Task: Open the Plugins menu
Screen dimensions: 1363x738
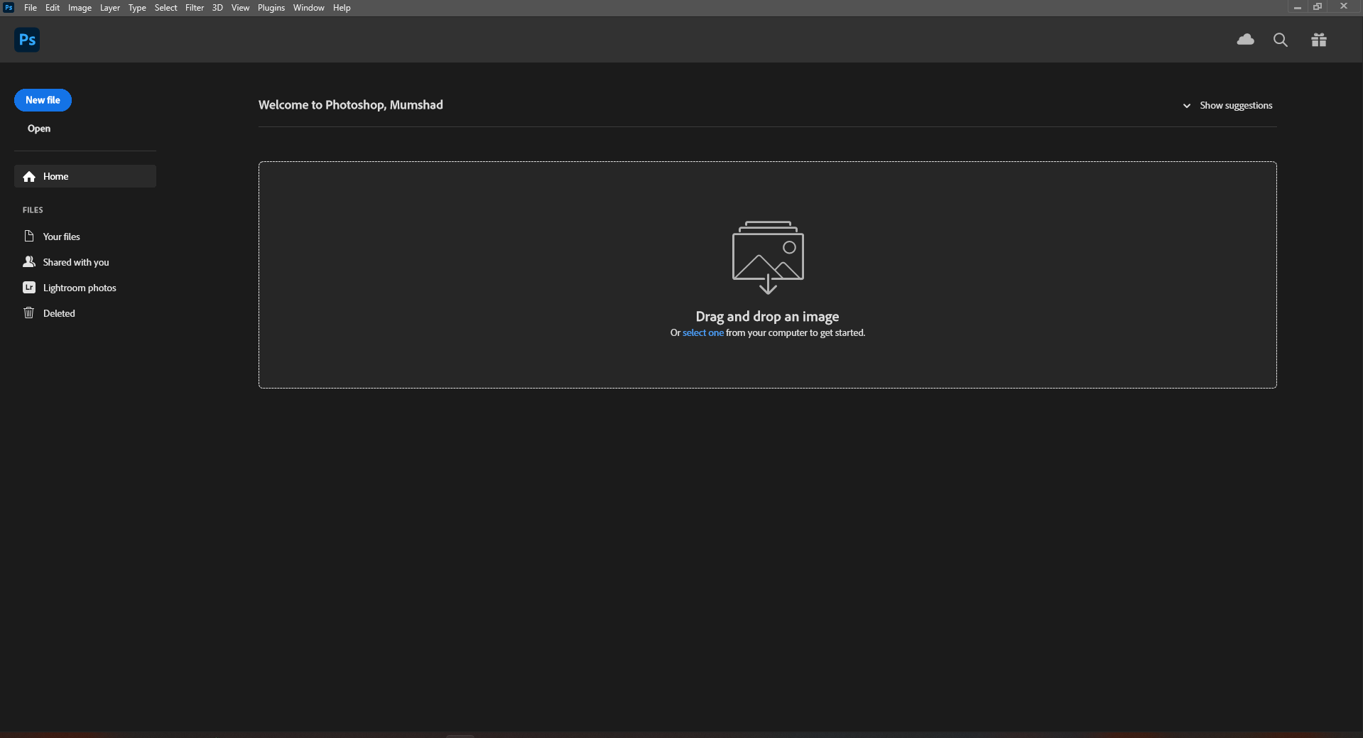Action: tap(271, 8)
